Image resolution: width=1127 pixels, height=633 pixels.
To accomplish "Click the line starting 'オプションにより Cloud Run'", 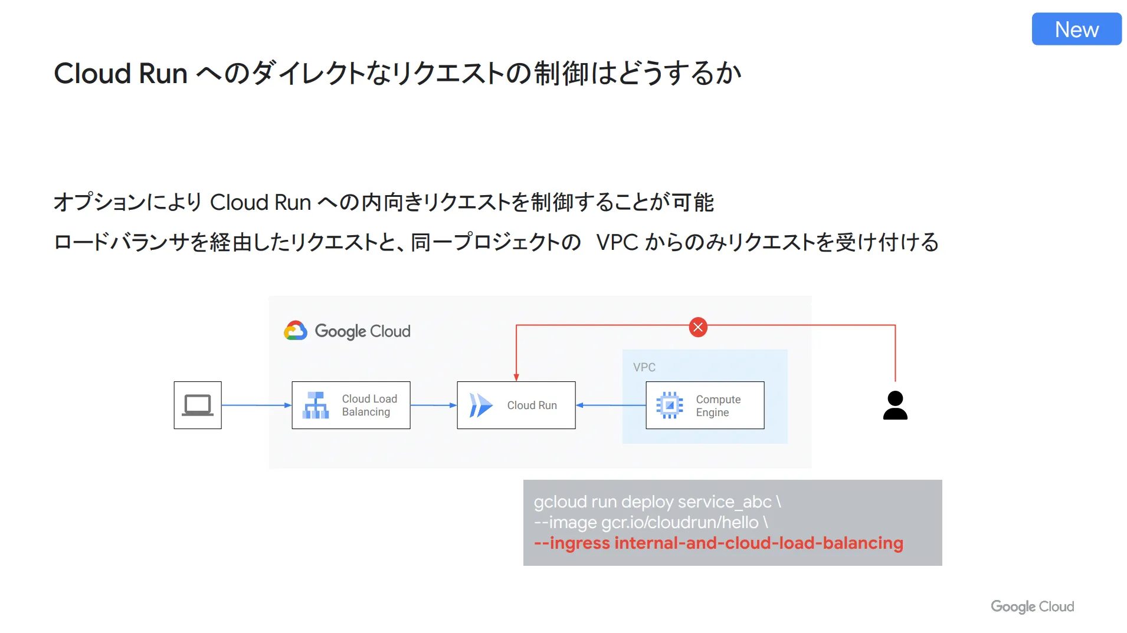I will point(384,202).
